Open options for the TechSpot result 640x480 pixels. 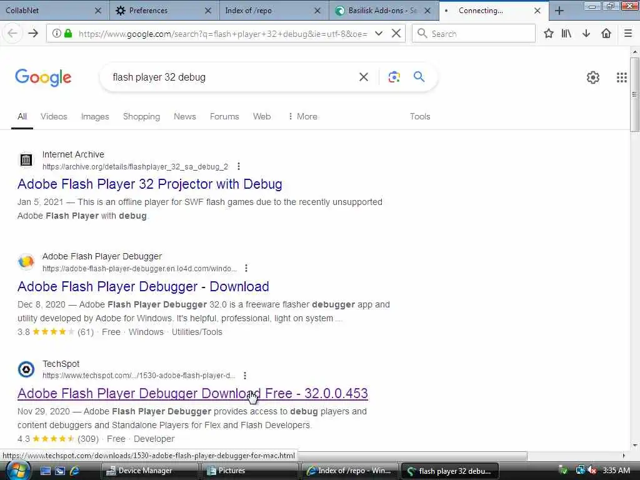[x=244, y=376]
